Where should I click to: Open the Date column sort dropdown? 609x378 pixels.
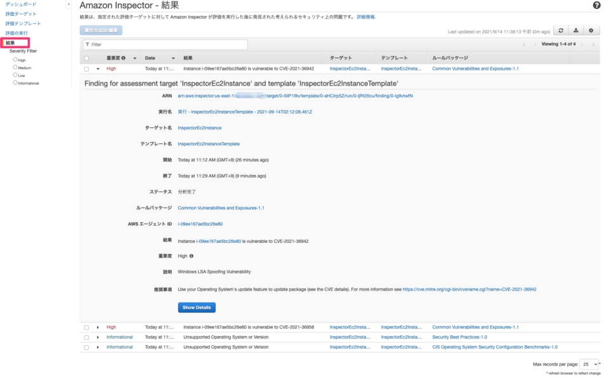173,58
